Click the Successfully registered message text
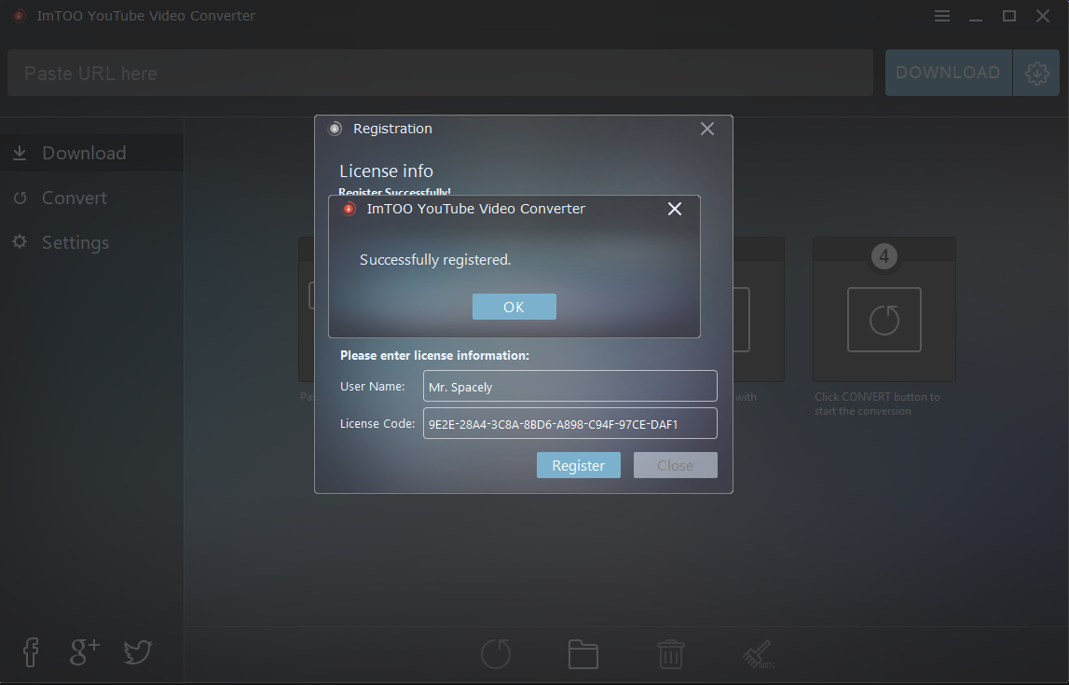The width and height of the screenshot is (1069, 685). coord(435,260)
